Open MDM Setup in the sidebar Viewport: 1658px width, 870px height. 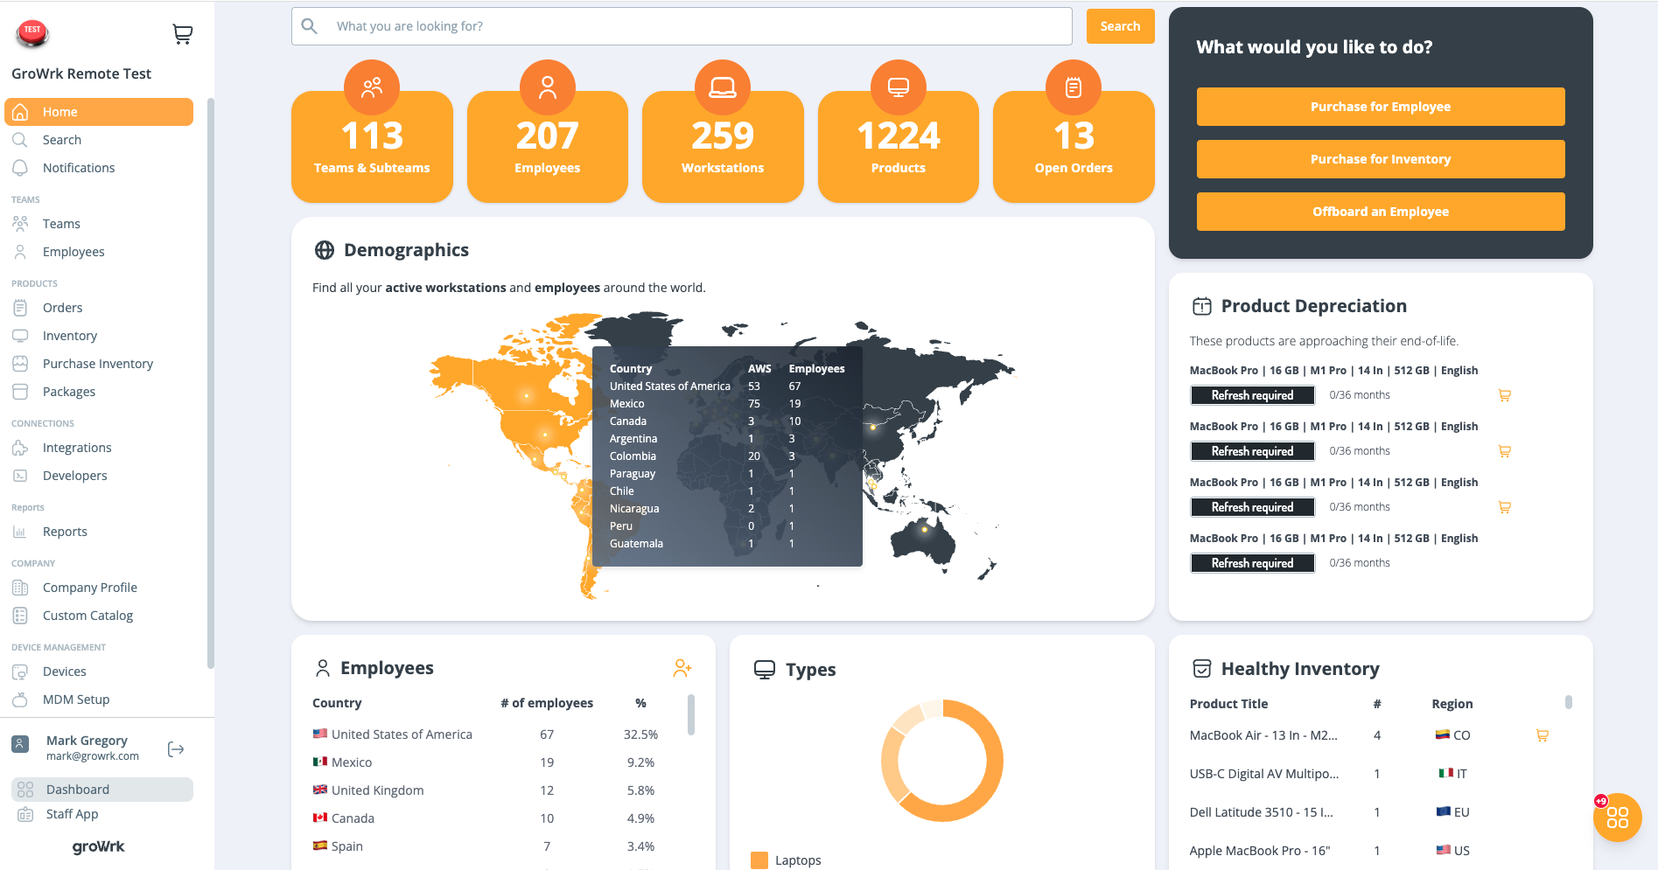(99, 699)
